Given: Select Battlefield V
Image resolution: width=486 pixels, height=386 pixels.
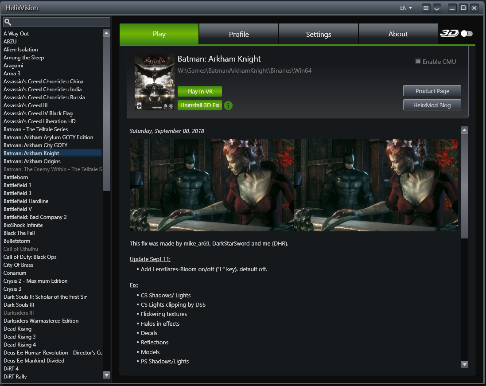Looking at the screenshot, I should (x=18, y=209).
